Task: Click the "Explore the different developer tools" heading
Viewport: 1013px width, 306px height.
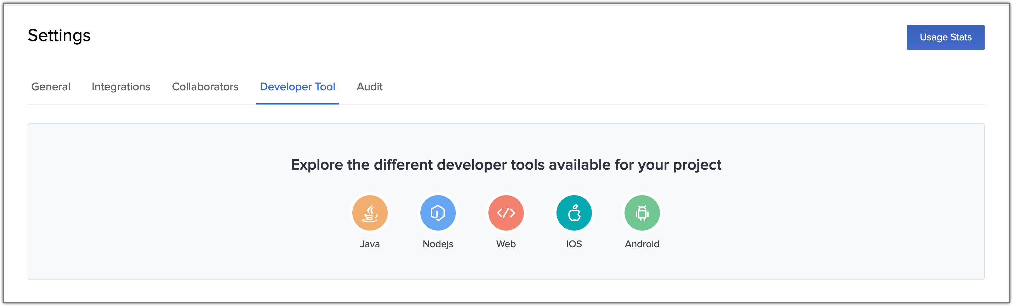Action: coord(506,165)
